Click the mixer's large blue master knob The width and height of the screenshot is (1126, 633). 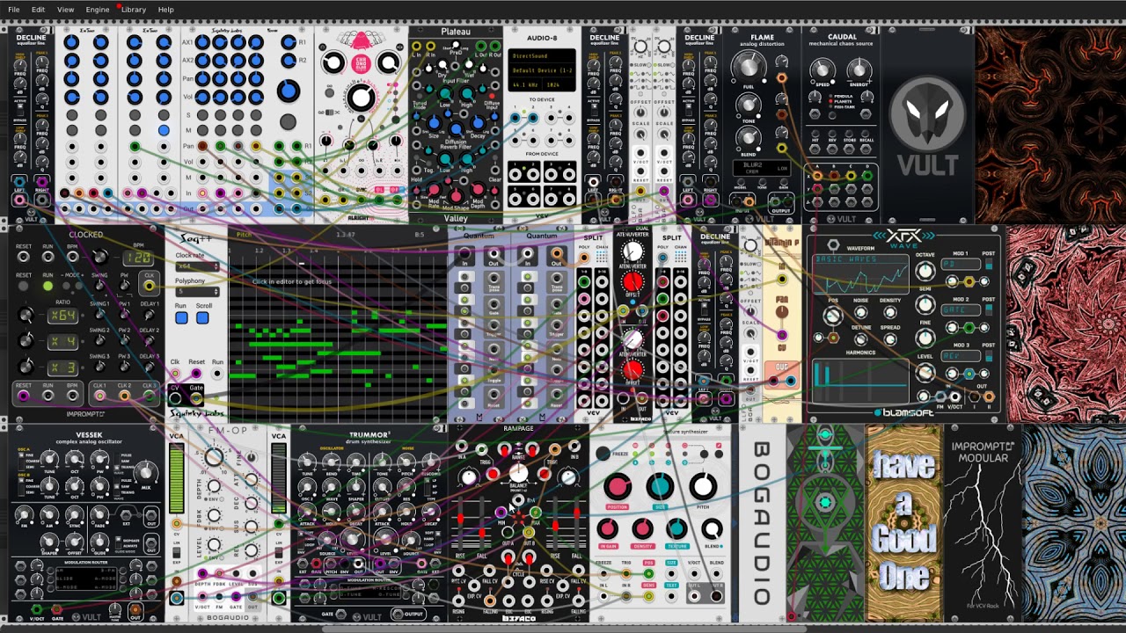click(288, 91)
